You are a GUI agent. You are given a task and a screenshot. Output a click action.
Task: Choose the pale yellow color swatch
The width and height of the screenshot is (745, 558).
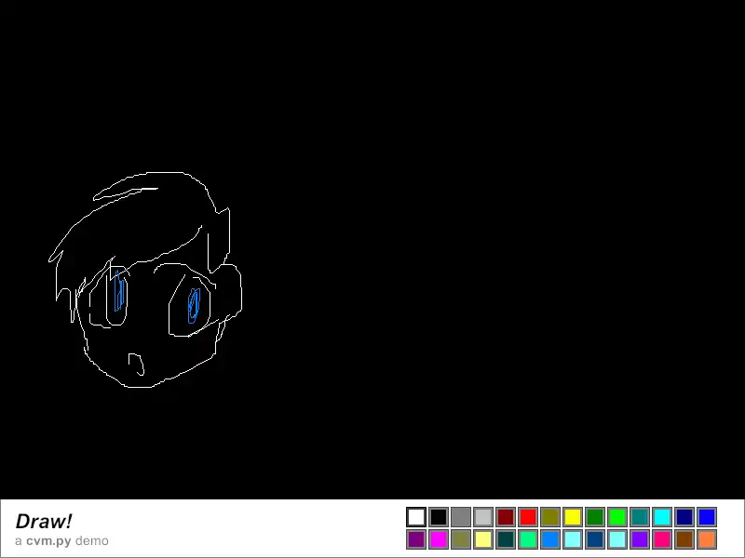click(x=483, y=539)
